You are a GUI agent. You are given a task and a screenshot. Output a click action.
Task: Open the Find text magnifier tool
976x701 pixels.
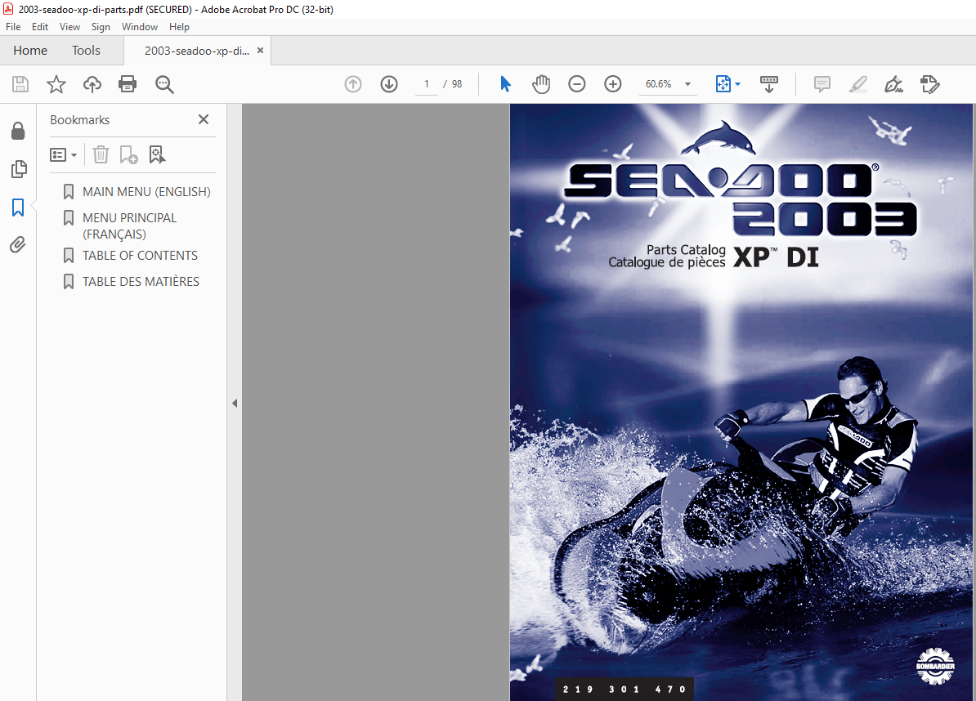164,84
